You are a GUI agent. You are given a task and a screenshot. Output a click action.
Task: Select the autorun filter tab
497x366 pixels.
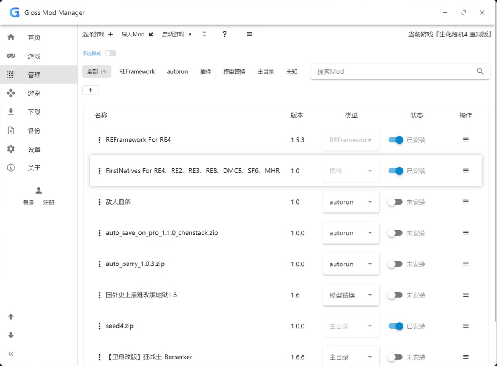point(177,71)
